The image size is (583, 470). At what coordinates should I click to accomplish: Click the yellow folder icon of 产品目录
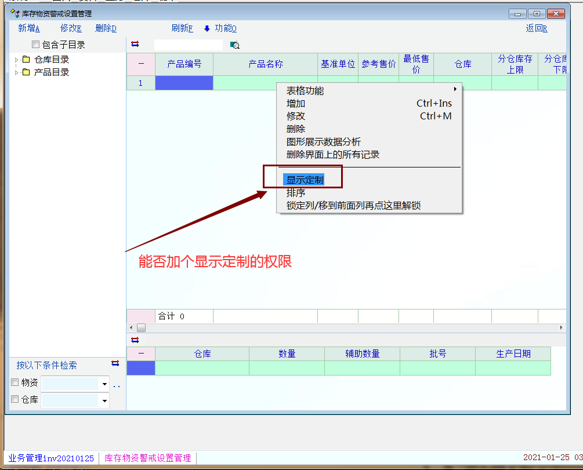pos(26,72)
